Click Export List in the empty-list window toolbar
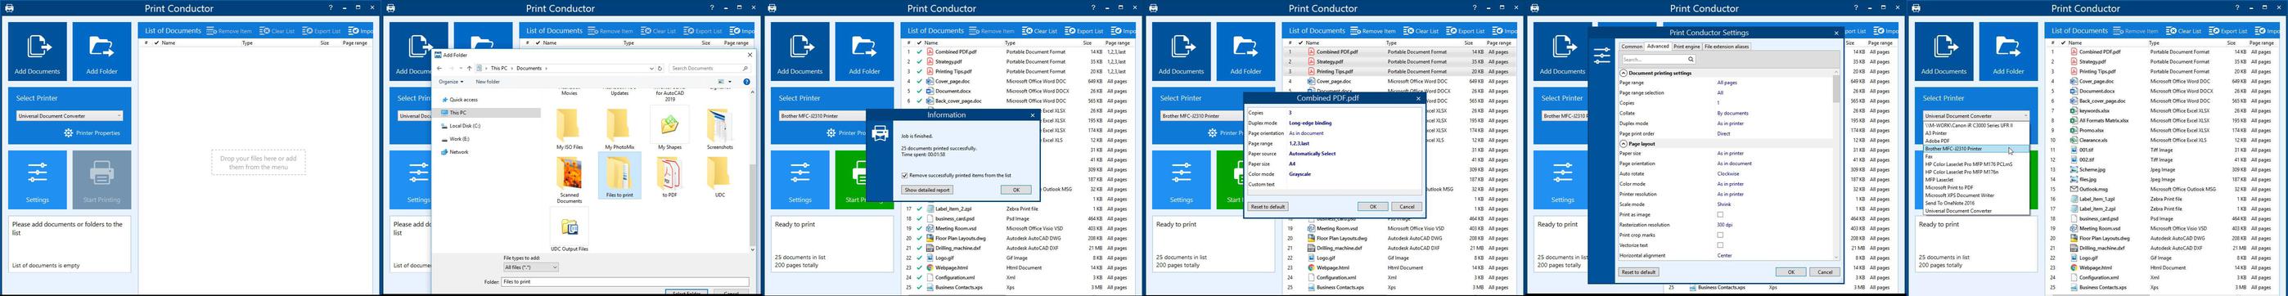The height and width of the screenshot is (296, 2288). click(322, 31)
